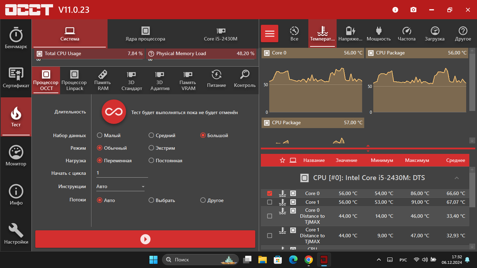The width and height of the screenshot is (477, 268).
Task: Uncheck the Core 0 sensor checkbox
Action: click(270, 194)
